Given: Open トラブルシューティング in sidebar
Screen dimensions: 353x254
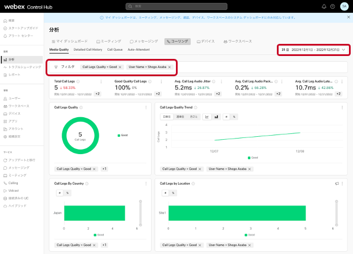Looking at the screenshot, I should 22,67.
